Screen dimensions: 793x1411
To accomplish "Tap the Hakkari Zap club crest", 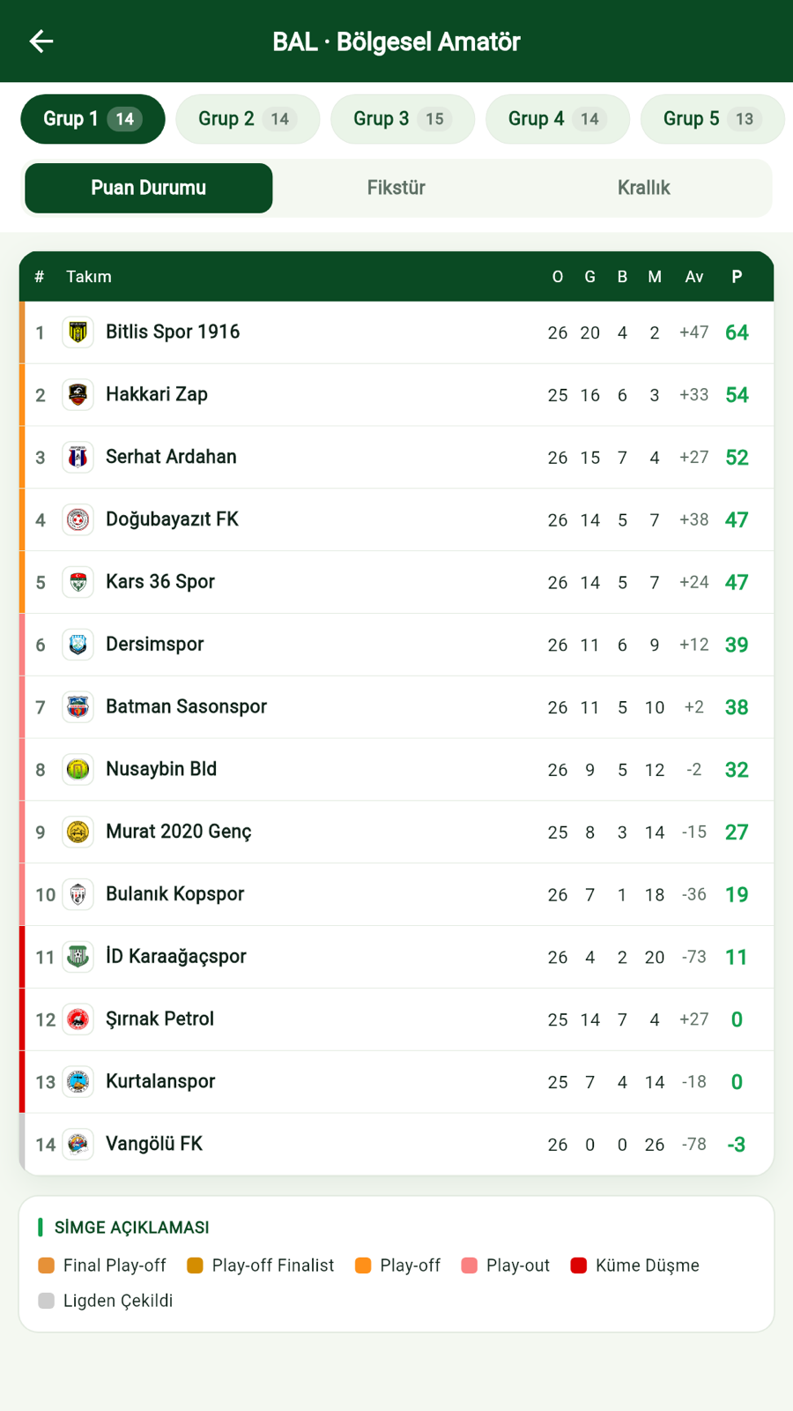I will [78, 395].
